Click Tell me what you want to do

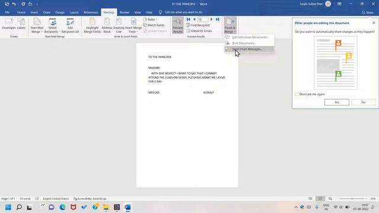click(x=184, y=12)
